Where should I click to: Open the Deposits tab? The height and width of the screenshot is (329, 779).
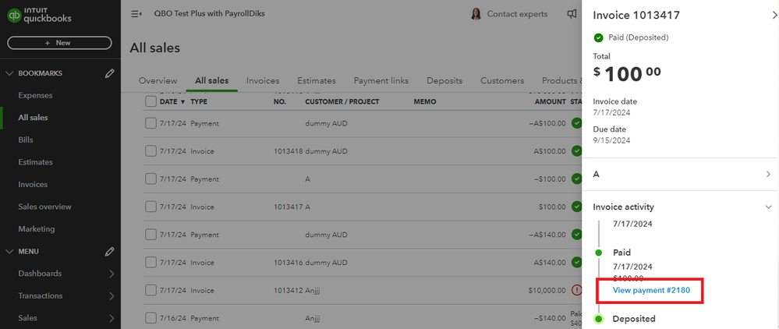tap(444, 80)
